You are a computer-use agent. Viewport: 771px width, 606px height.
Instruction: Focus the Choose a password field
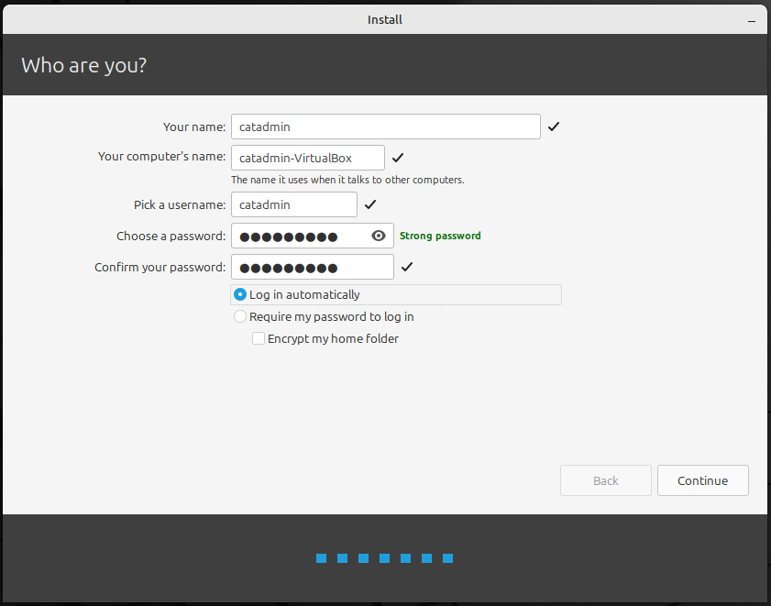[x=298, y=237]
